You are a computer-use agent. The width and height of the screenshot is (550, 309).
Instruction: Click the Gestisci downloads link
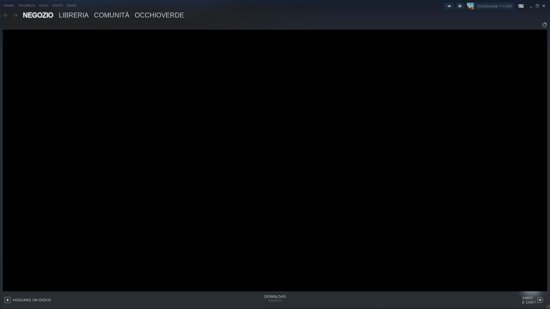[x=275, y=300]
